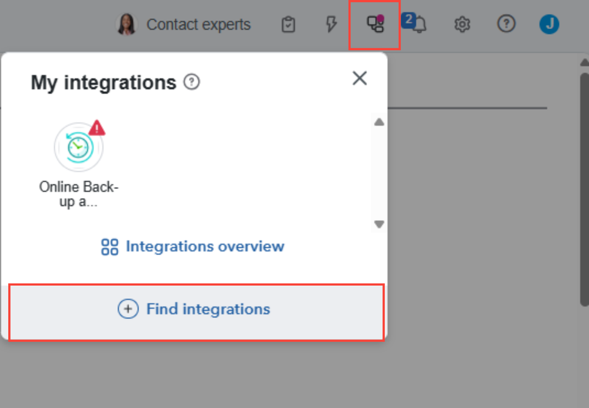Follow the Integrations overview link

[x=205, y=247]
